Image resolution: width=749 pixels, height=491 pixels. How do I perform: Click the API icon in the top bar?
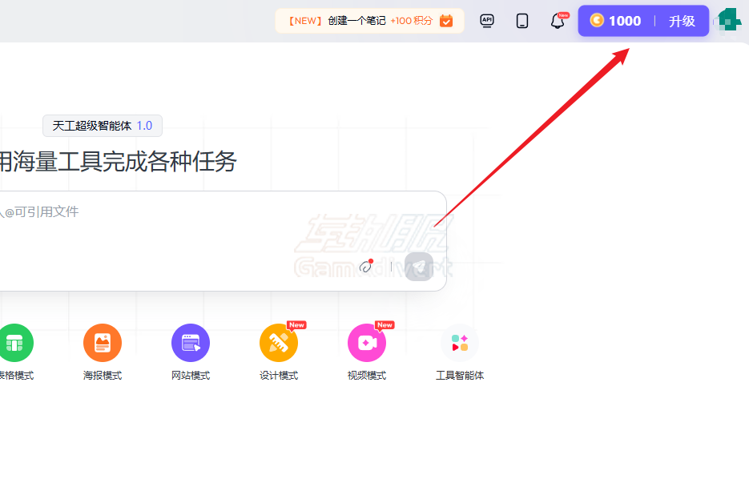coord(486,20)
